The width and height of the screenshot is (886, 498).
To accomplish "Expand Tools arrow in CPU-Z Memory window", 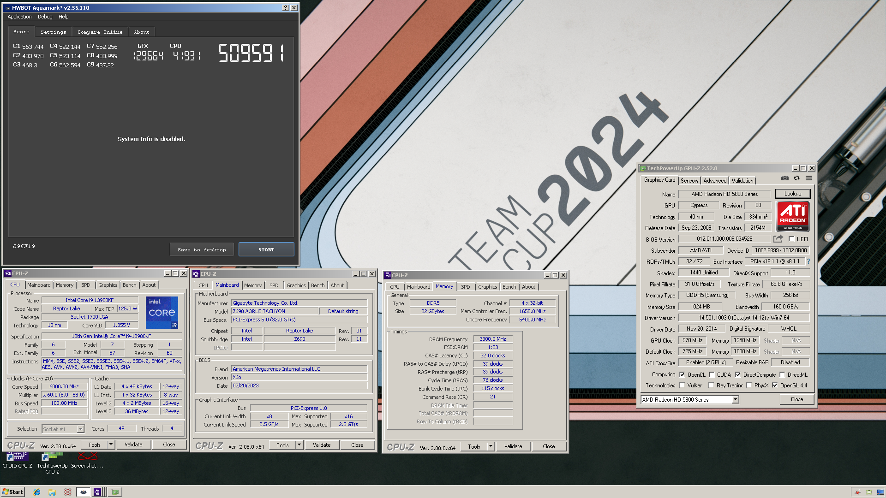I will (491, 446).
